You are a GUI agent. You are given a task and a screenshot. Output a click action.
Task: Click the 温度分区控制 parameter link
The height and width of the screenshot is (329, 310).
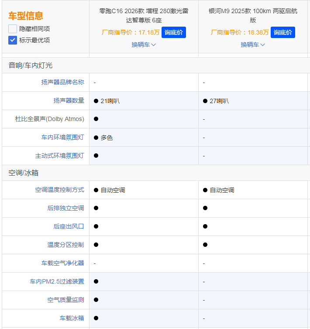65,245
